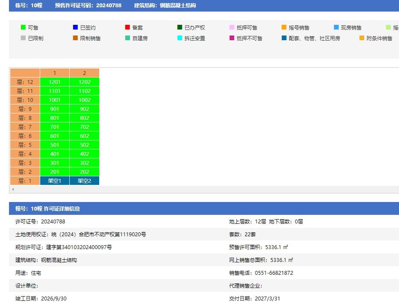Click the cyan 拆迁安置 legend swatch
399x306 pixels.
click(x=180, y=38)
